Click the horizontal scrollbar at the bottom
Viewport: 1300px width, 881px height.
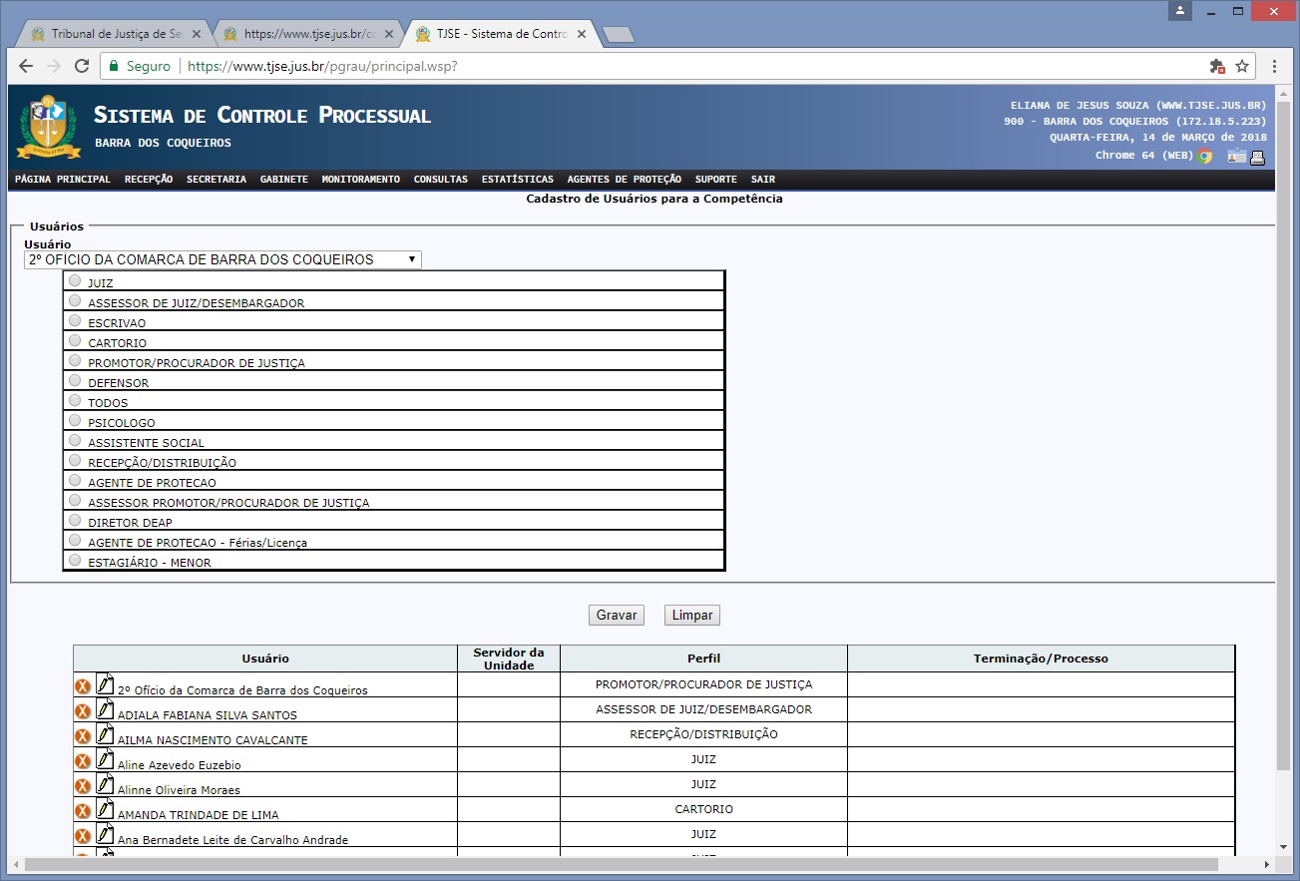point(619,864)
